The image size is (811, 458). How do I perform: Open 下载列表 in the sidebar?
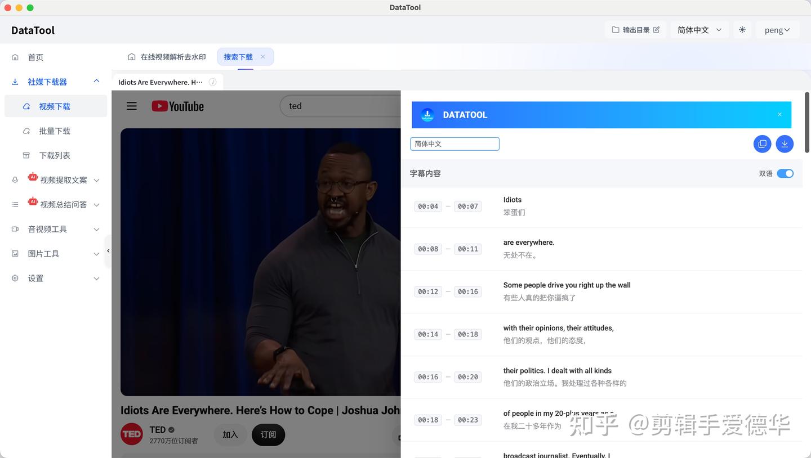click(55, 155)
